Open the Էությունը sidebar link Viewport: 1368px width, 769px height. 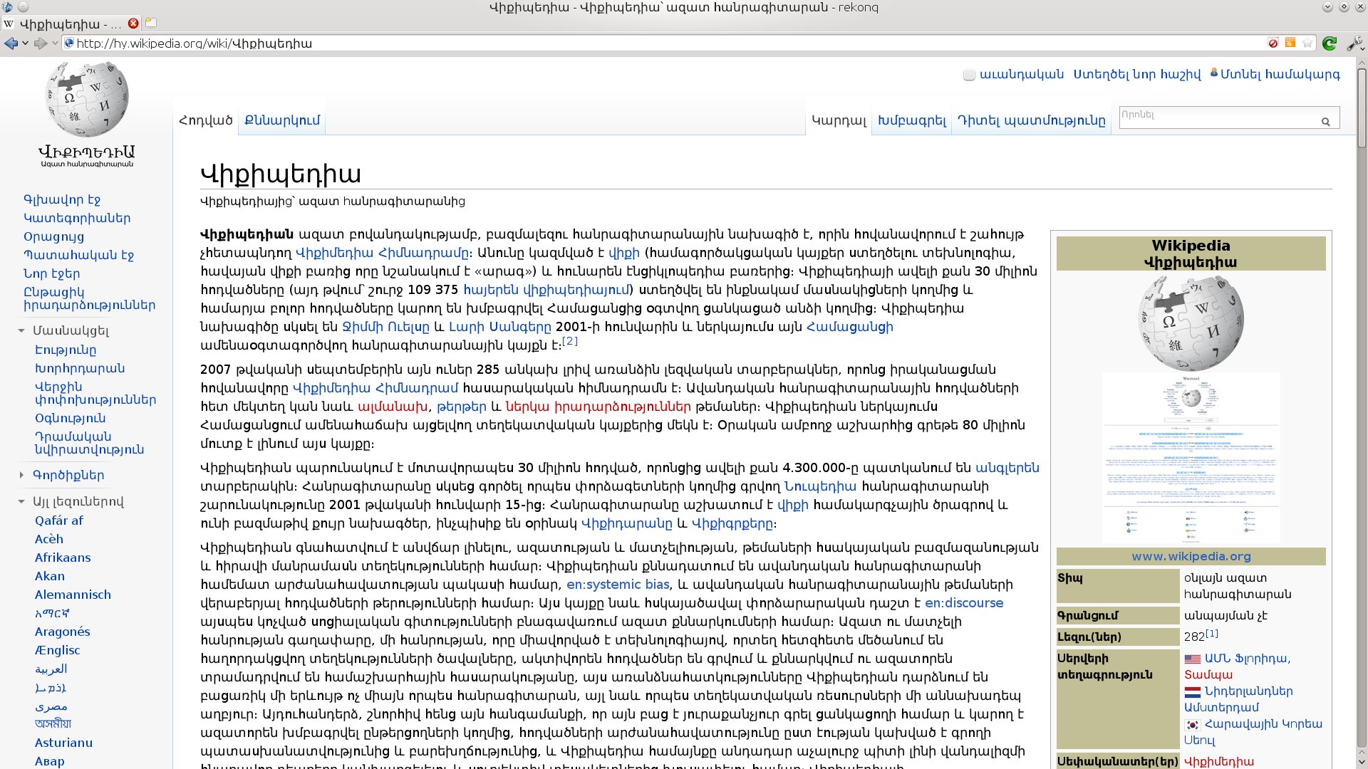(x=66, y=350)
